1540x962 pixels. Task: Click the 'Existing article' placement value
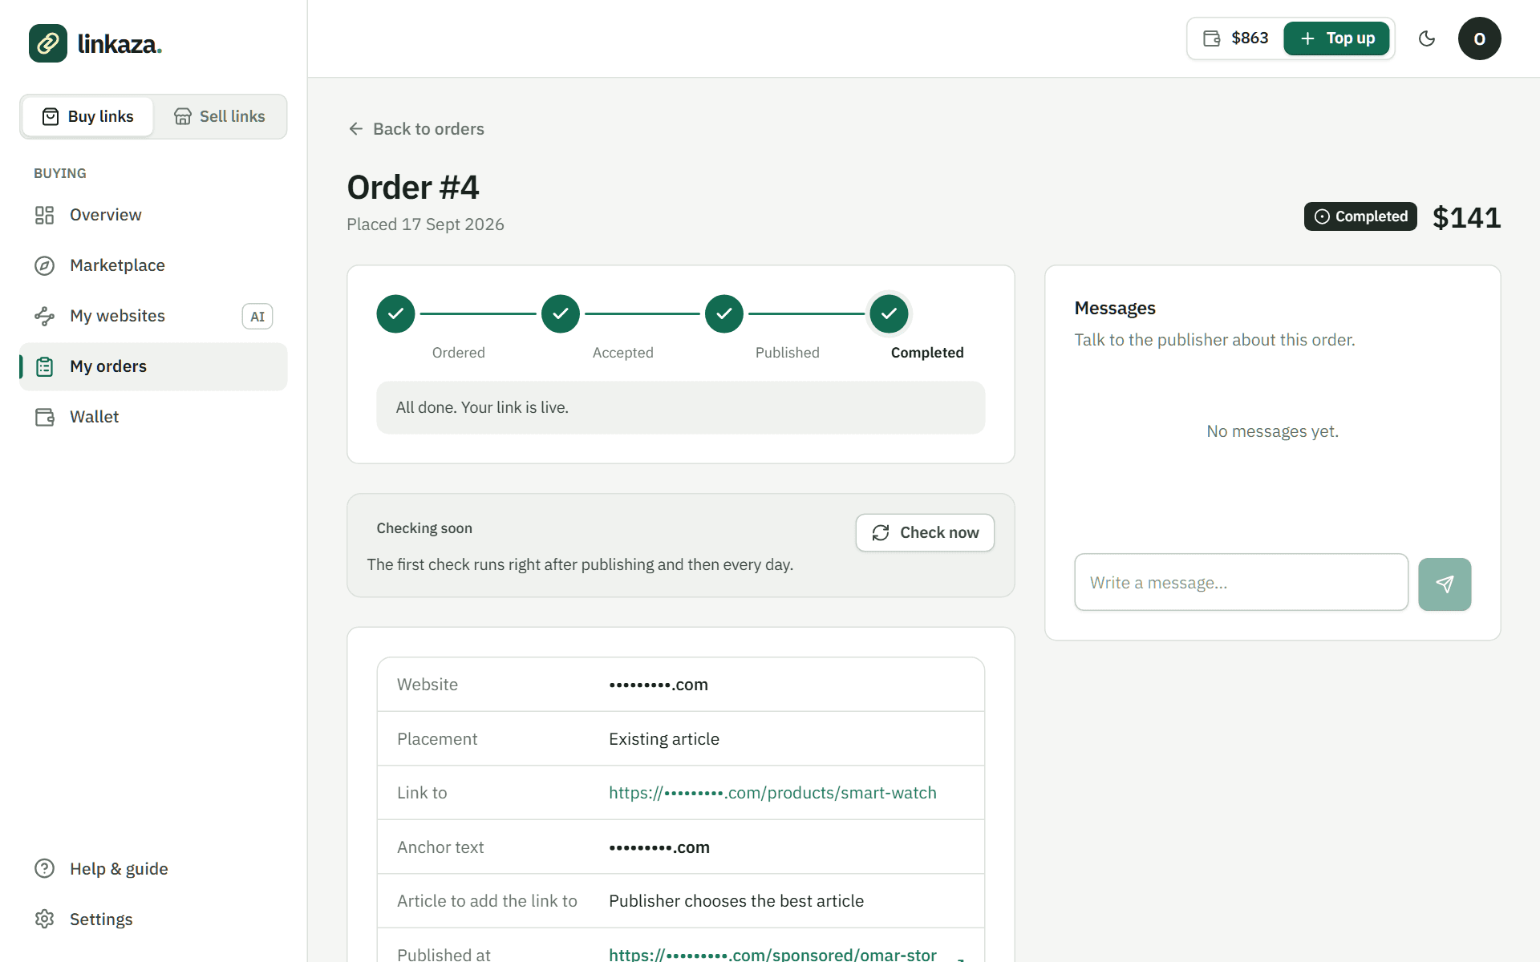click(x=664, y=739)
